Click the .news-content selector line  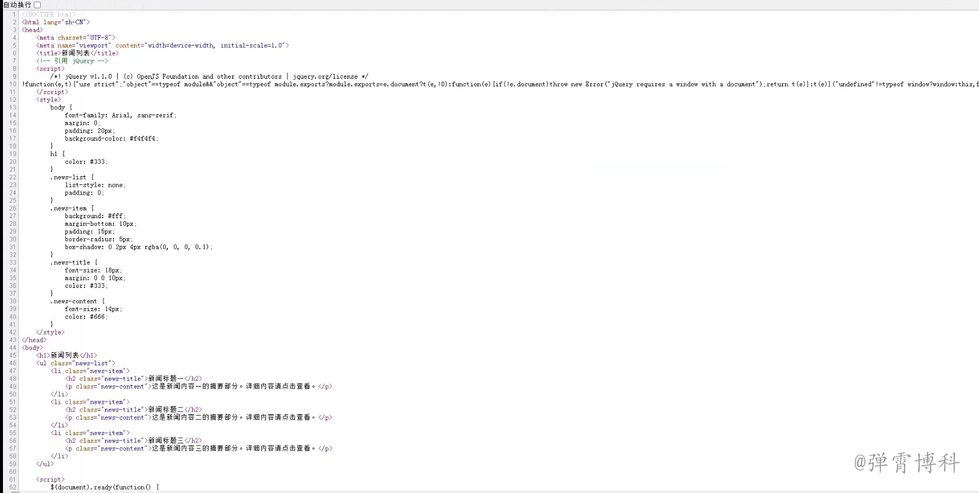point(77,301)
